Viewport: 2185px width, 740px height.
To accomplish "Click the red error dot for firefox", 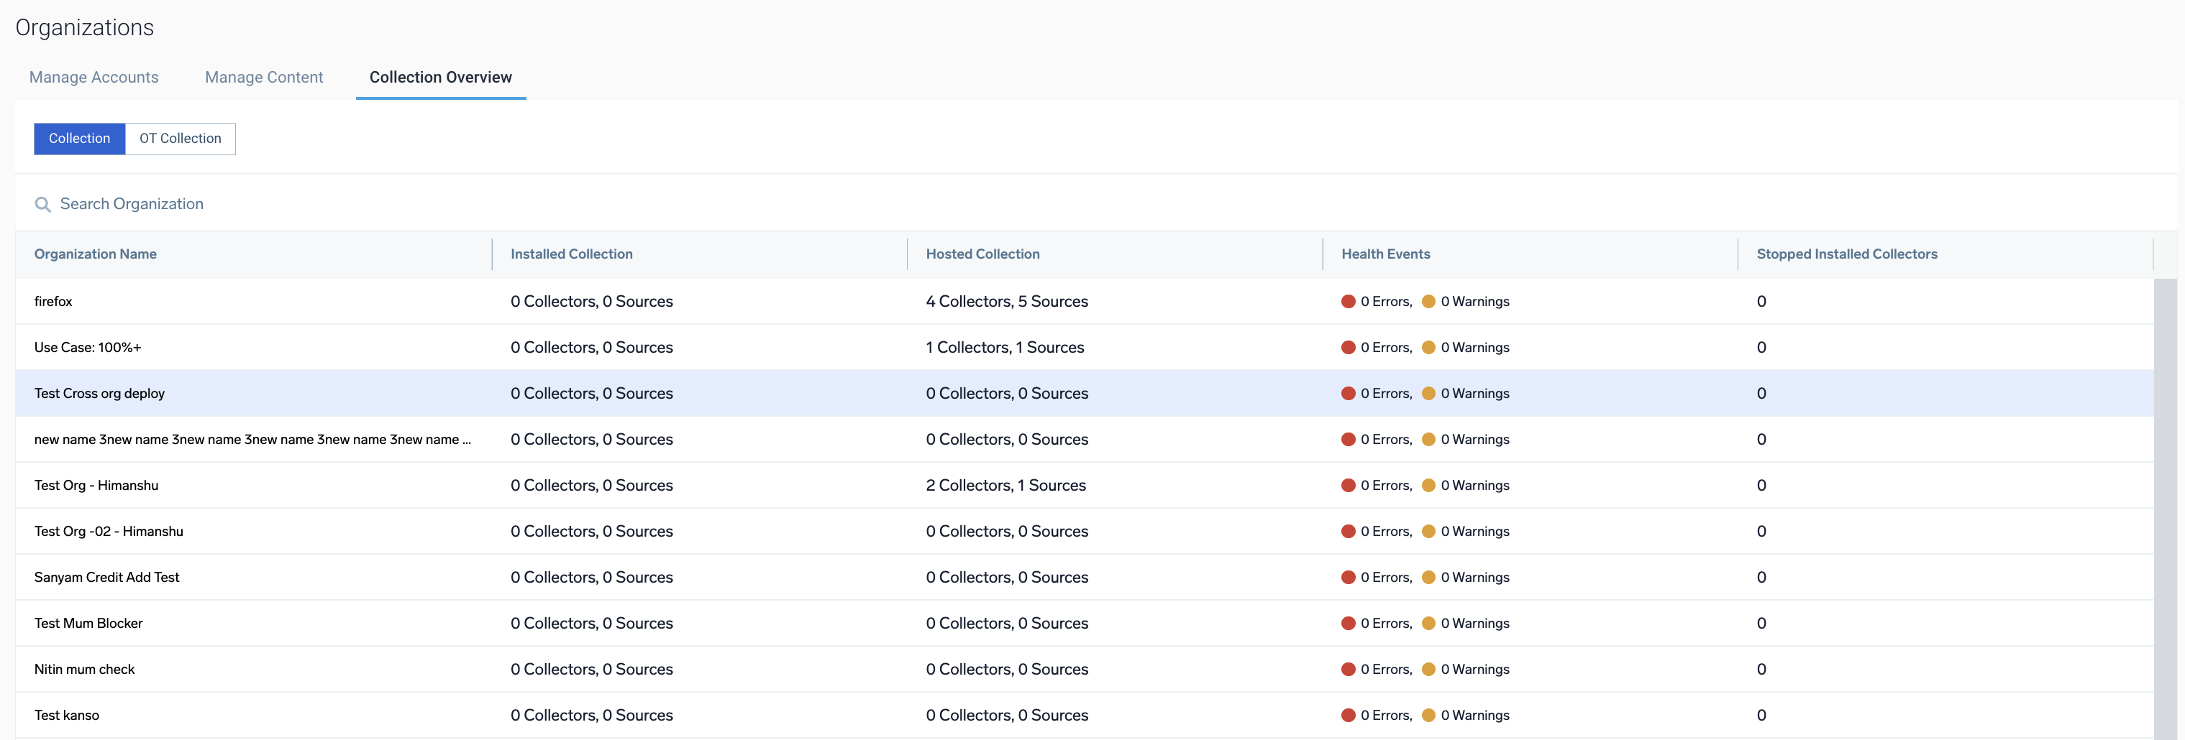I will coord(1348,302).
